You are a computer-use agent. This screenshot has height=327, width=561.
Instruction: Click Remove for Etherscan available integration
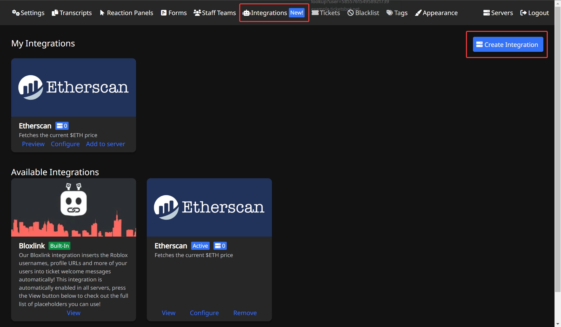coord(245,312)
